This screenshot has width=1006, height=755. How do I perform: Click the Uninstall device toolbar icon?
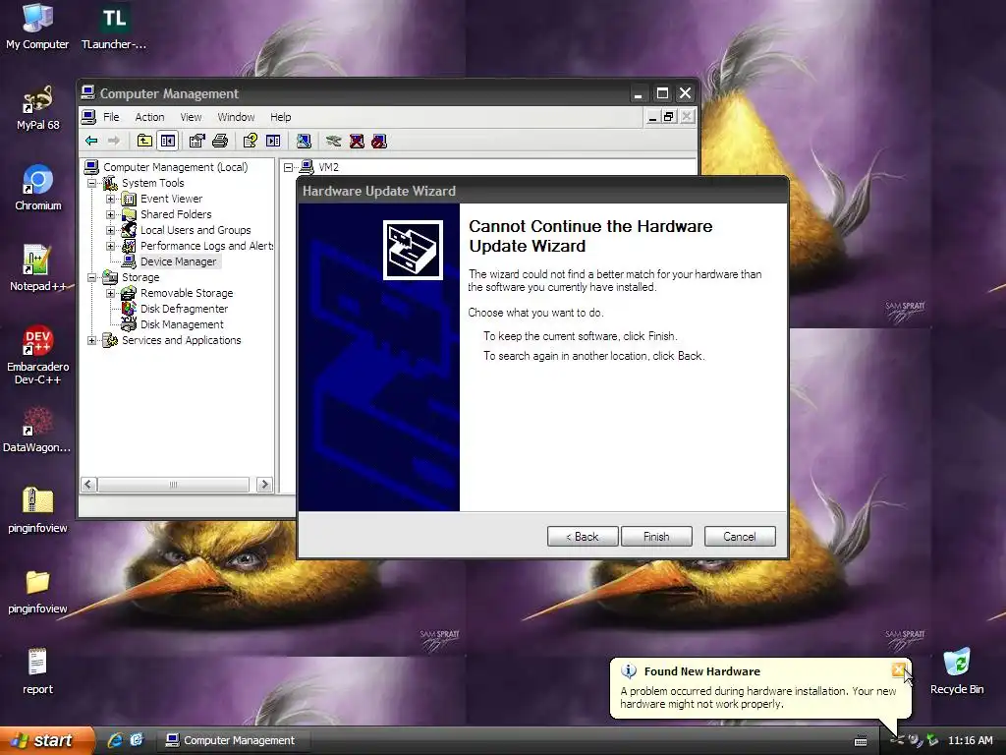tap(357, 141)
